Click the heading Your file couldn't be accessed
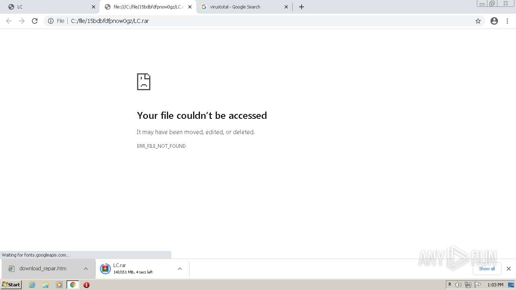This screenshot has width=516, height=290. coord(202,116)
